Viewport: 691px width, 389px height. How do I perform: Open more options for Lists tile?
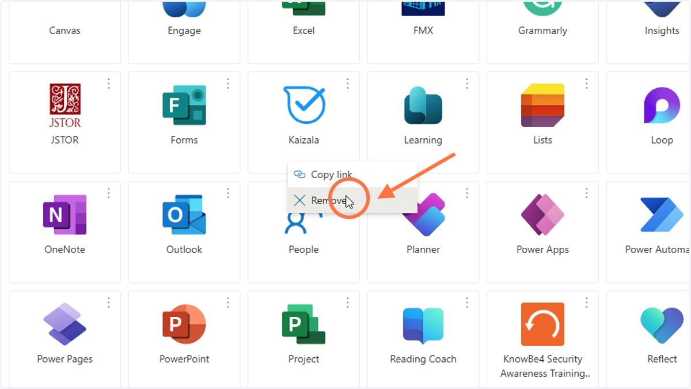586,84
